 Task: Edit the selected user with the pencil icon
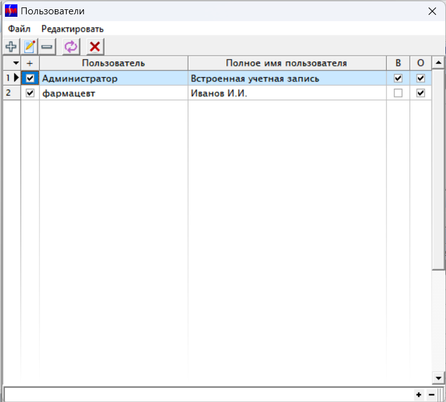click(29, 47)
